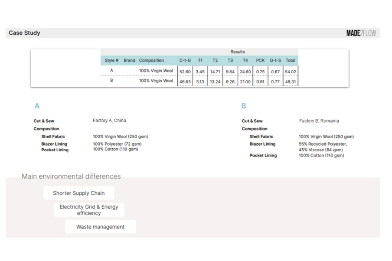392x261 pixels.
Task: Click the teal section A heading
Action: (37, 106)
